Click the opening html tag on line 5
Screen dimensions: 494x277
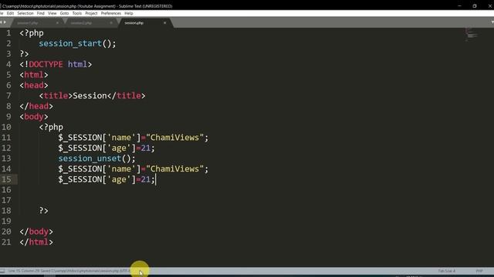pos(34,75)
